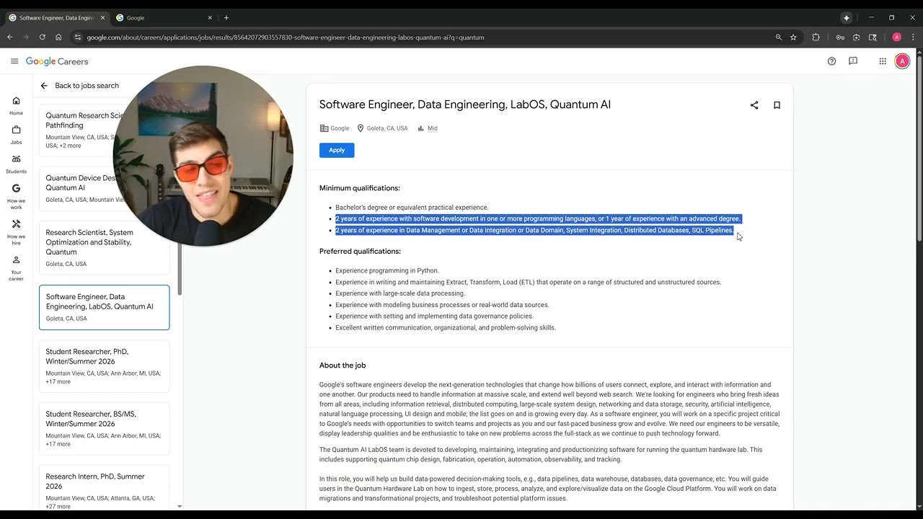Click 'Goleta, CA, USA' location in job header
Image resolution: width=923 pixels, height=519 pixels.
tap(387, 128)
